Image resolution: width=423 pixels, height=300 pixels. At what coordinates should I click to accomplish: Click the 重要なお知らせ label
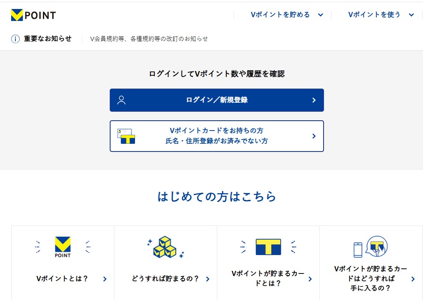click(48, 39)
